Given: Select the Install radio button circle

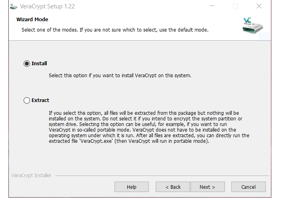Looking at the screenshot, I should coord(27,64).
